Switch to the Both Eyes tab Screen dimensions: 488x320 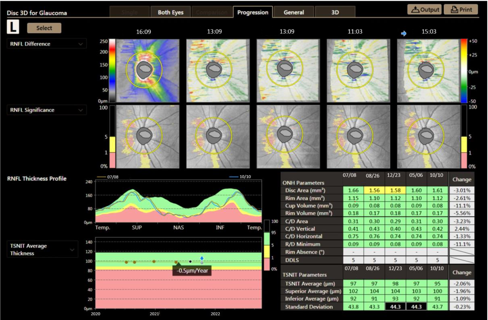170,12
